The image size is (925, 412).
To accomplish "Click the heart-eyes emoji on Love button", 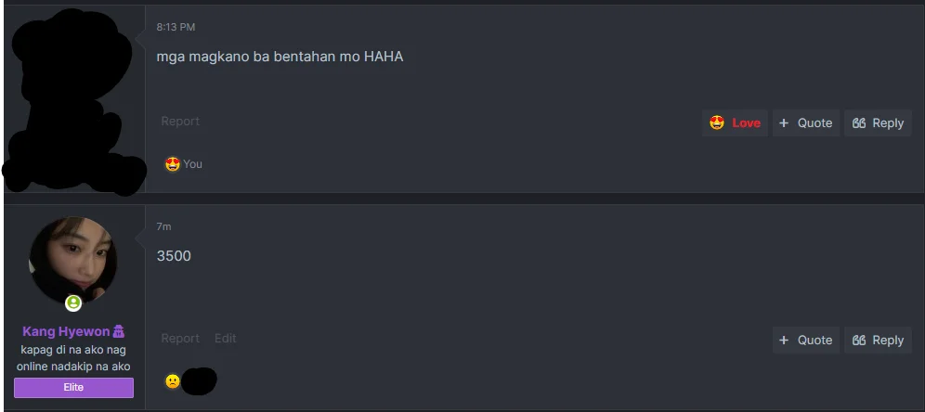I will 717,123.
